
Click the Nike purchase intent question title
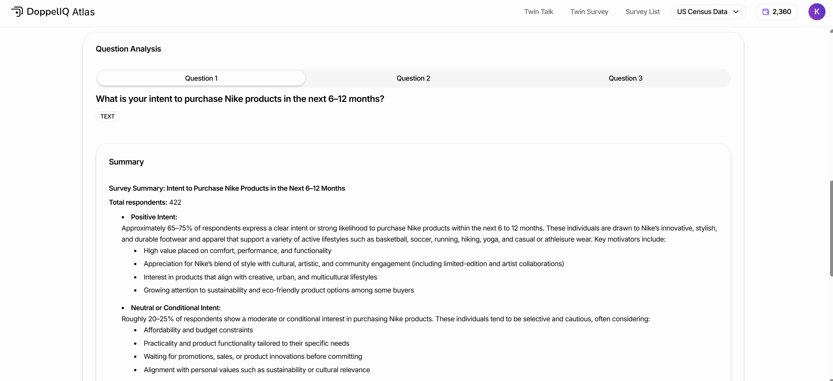click(240, 99)
